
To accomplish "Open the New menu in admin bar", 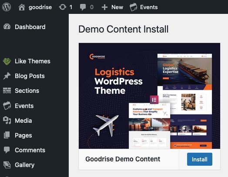I will 117,7.
